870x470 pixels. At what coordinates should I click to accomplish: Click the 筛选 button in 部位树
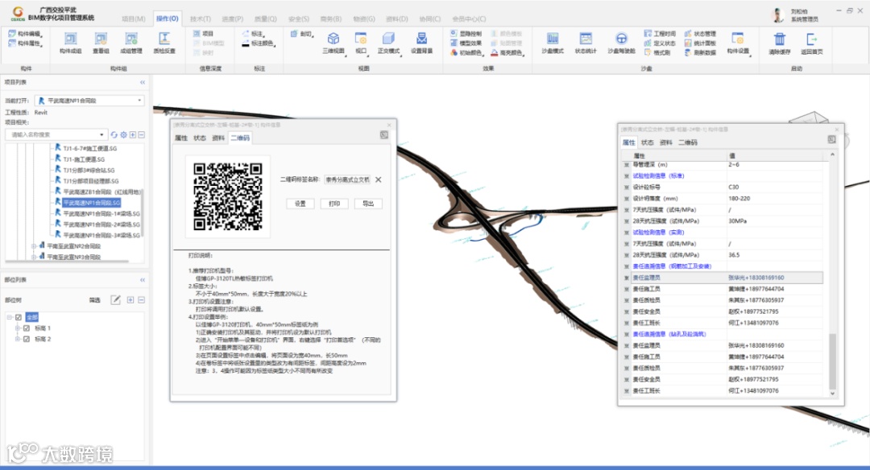(95, 300)
